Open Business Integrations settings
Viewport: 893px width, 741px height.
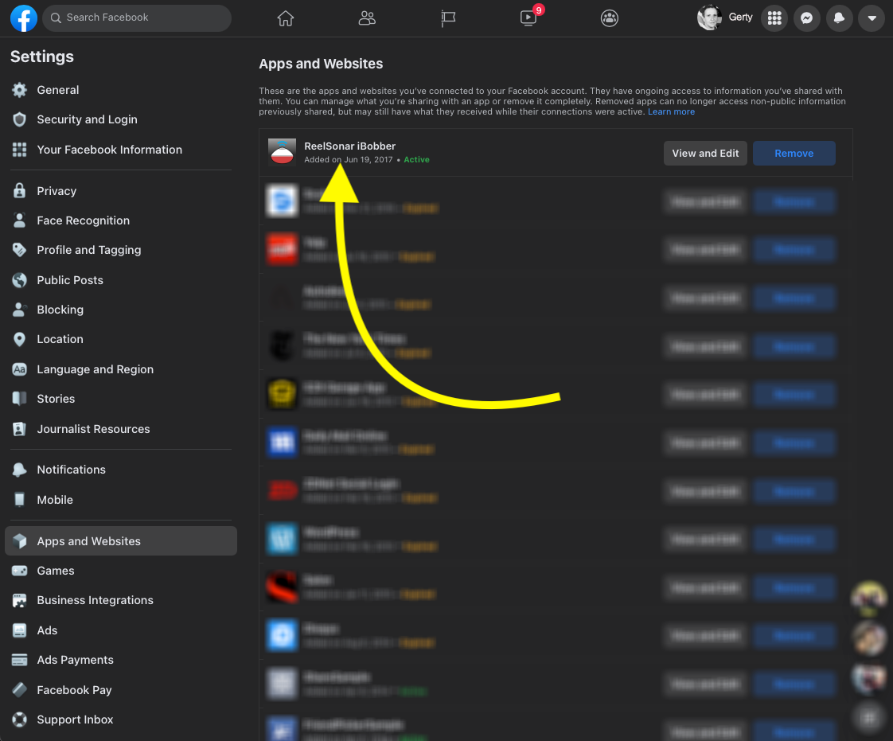(121, 600)
